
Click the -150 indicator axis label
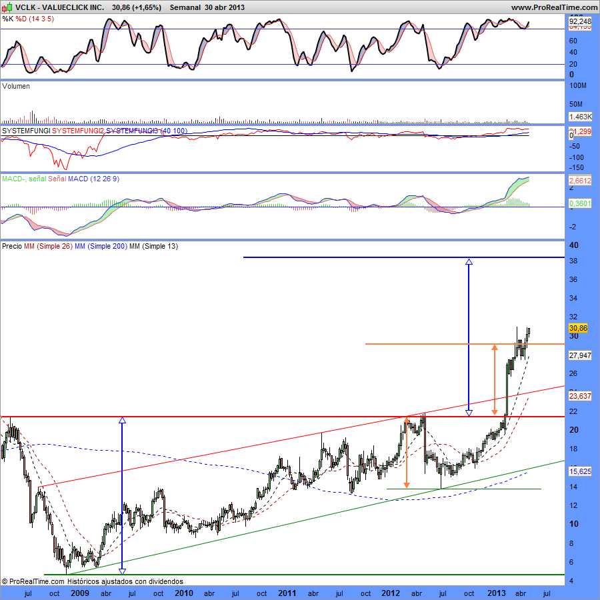point(577,167)
